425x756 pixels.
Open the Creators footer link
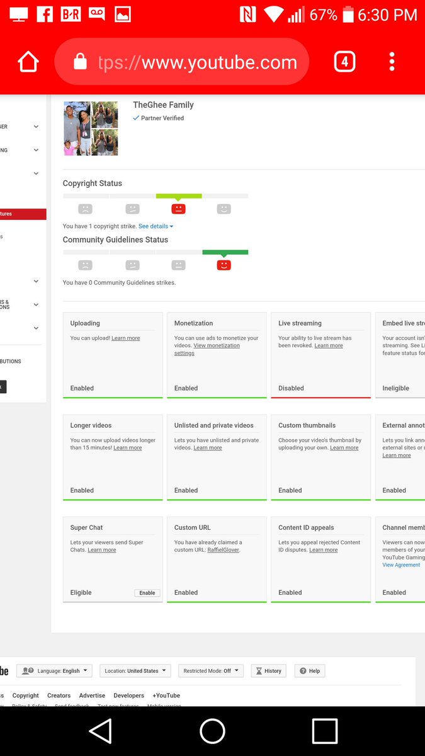click(59, 696)
